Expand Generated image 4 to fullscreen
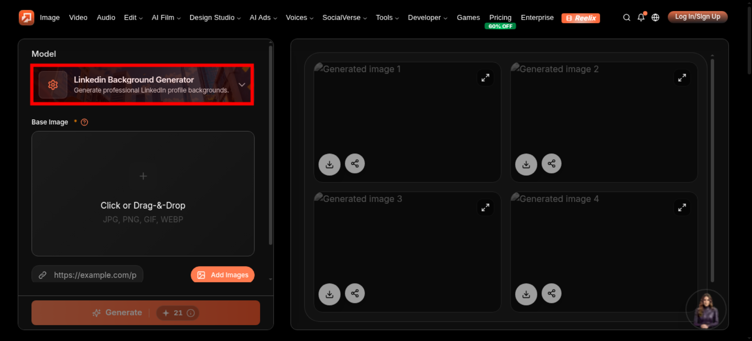Viewport: 752px width, 341px height. click(682, 207)
